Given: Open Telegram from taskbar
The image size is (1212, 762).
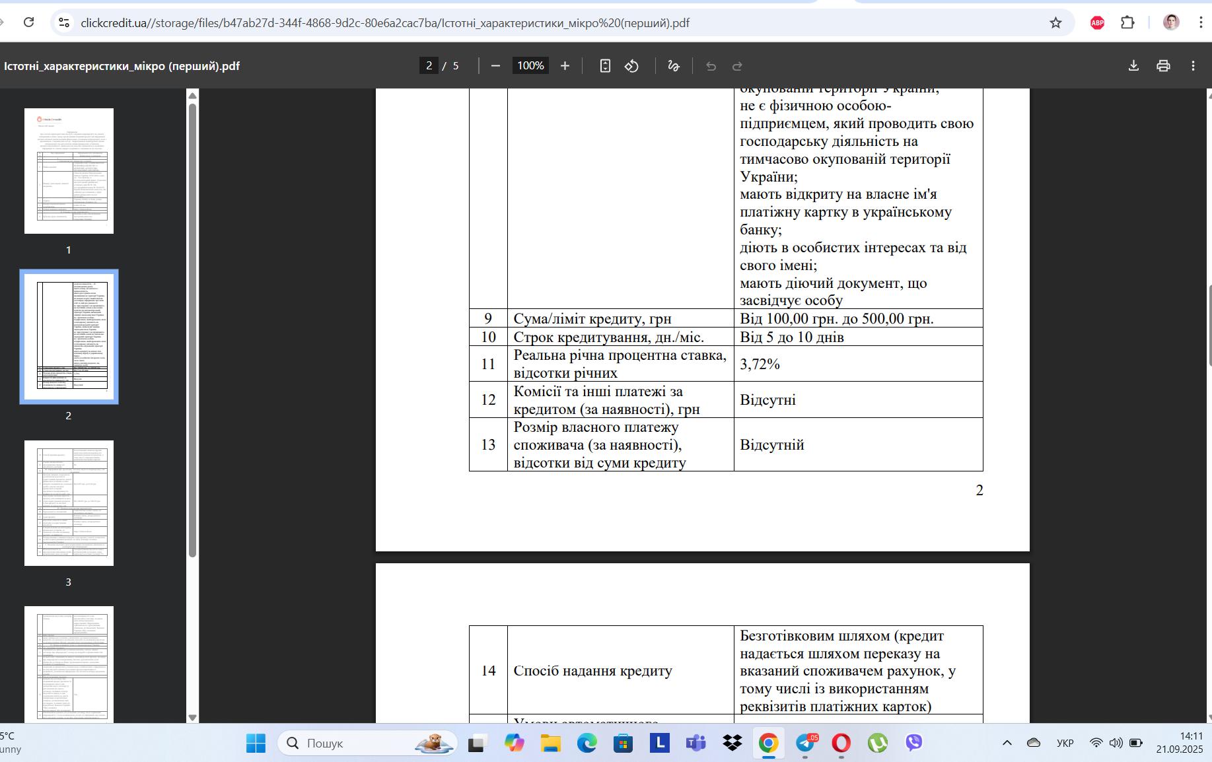Looking at the screenshot, I should (x=805, y=744).
